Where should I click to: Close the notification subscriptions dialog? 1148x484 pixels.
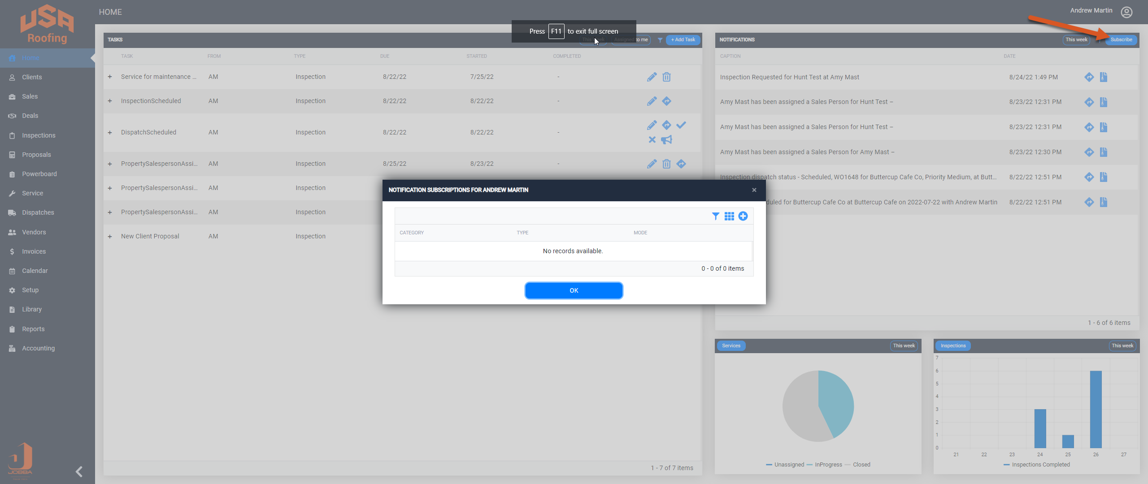pyautogui.click(x=754, y=190)
